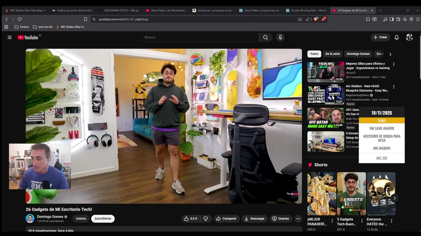Switch to Nicolas Winding Refn tab
Screen dimensions: 421x236
tap(306, 10)
